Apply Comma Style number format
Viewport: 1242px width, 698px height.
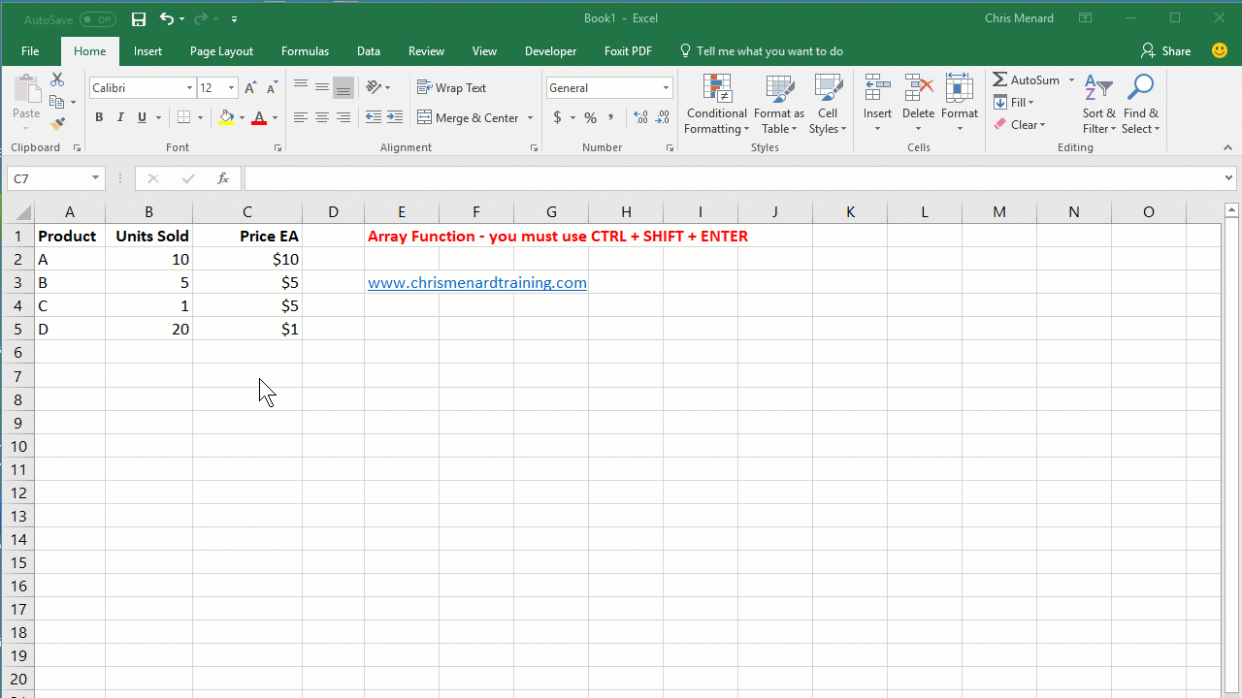611,118
